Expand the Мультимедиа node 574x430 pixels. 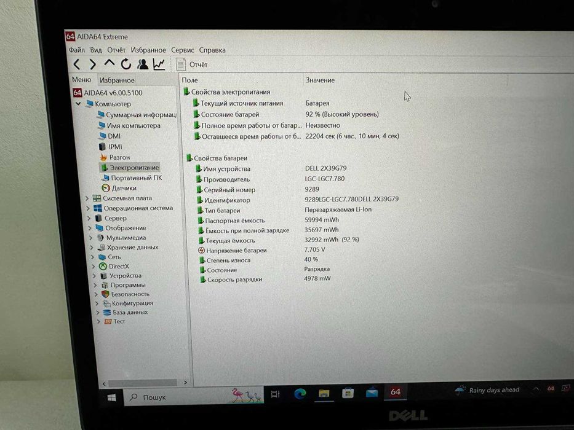tap(91, 238)
